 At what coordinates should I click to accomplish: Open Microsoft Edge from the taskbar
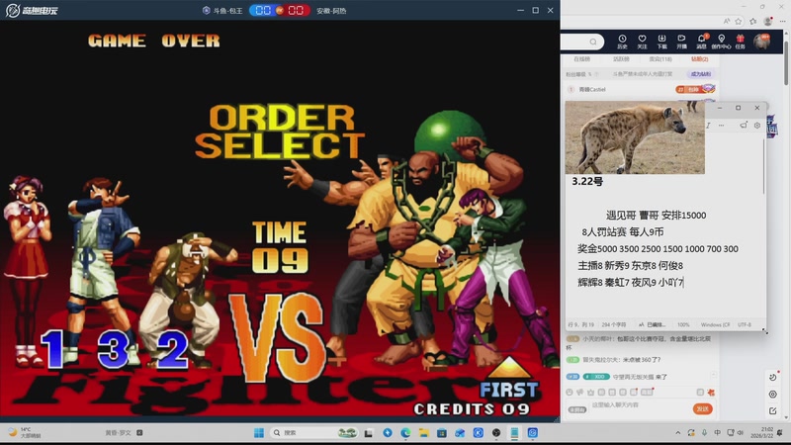click(x=405, y=433)
